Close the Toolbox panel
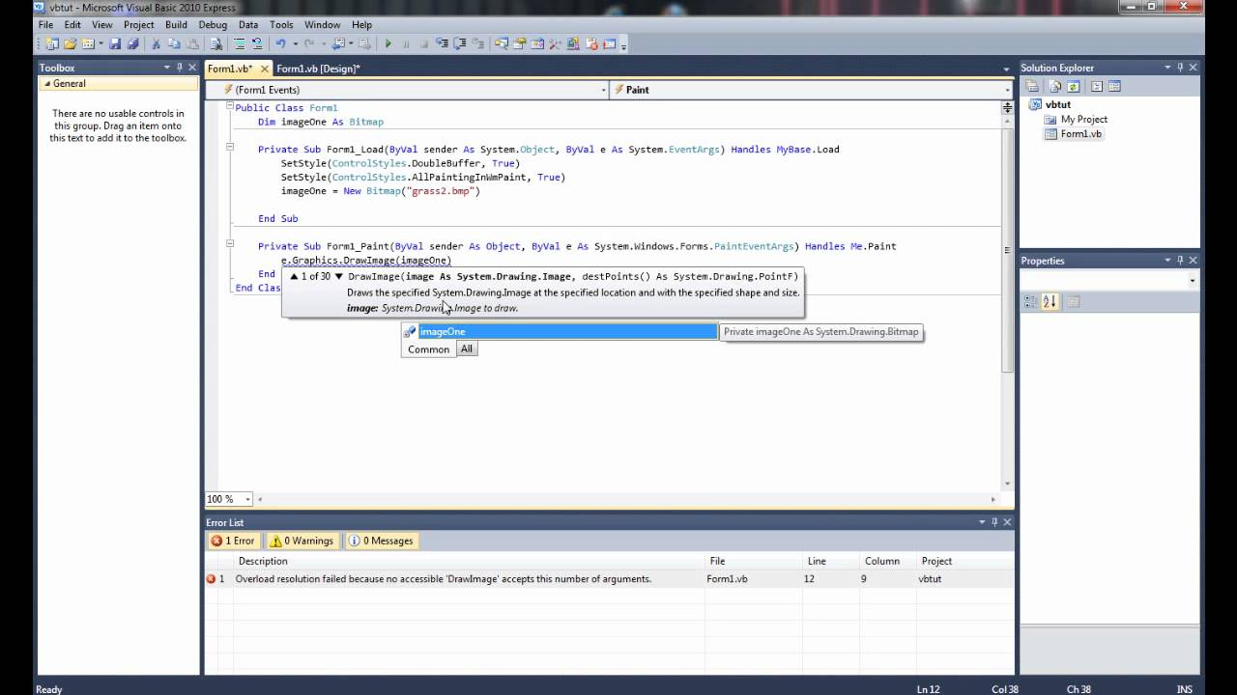 (x=192, y=68)
